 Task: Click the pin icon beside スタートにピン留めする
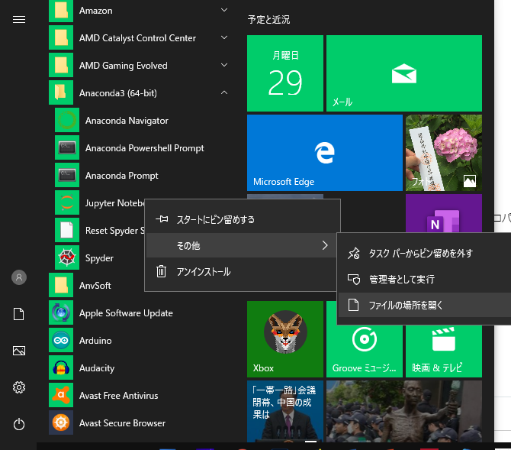162,219
